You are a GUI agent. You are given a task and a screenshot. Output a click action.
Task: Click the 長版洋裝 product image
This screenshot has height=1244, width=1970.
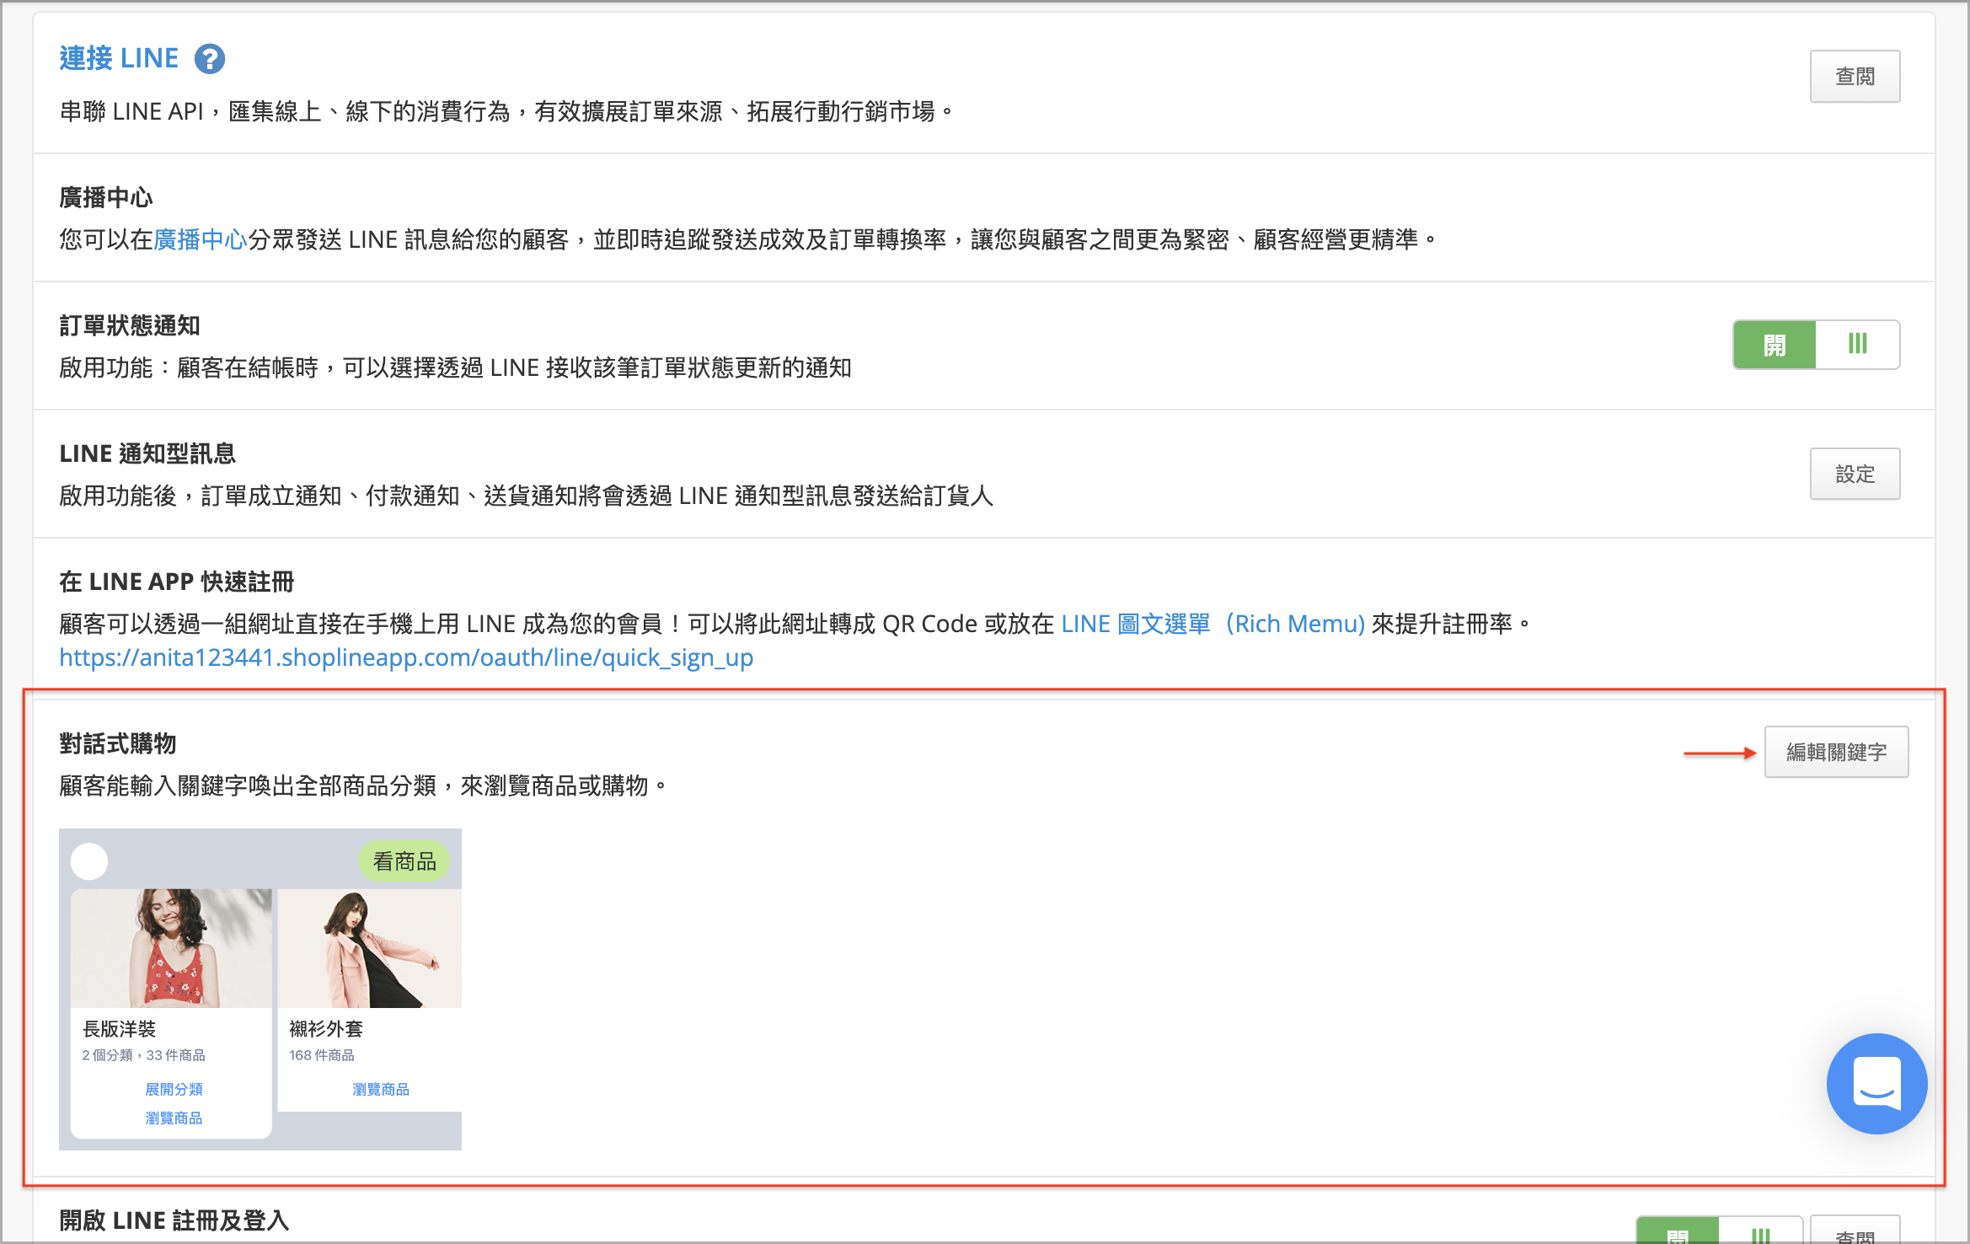pyautogui.click(x=172, y=948)
